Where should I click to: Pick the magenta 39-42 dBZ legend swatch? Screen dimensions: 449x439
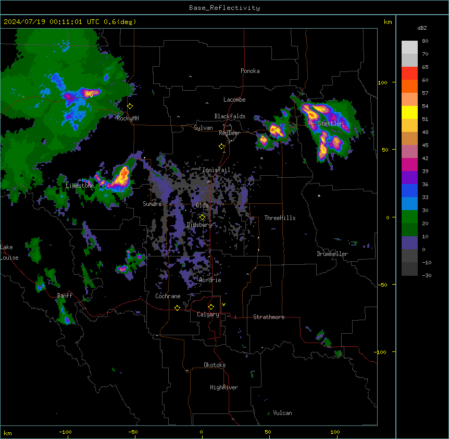409,164
